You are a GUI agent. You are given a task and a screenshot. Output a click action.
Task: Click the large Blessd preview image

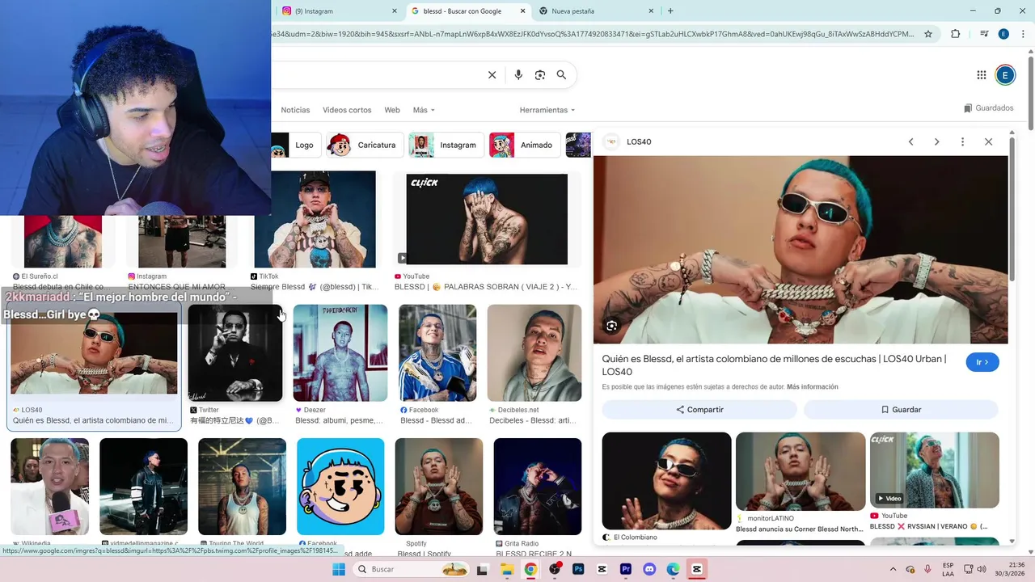pos(801,250)
